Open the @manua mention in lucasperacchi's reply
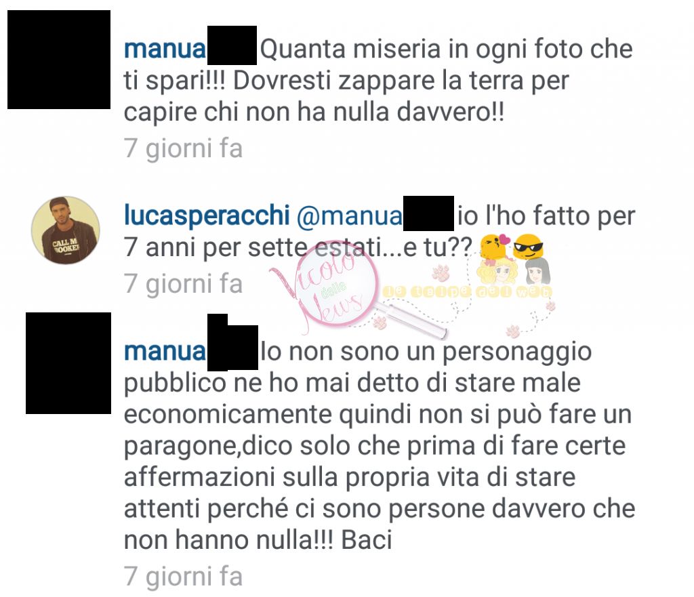This screenshot has width=694, height=597. click(349, 216)
